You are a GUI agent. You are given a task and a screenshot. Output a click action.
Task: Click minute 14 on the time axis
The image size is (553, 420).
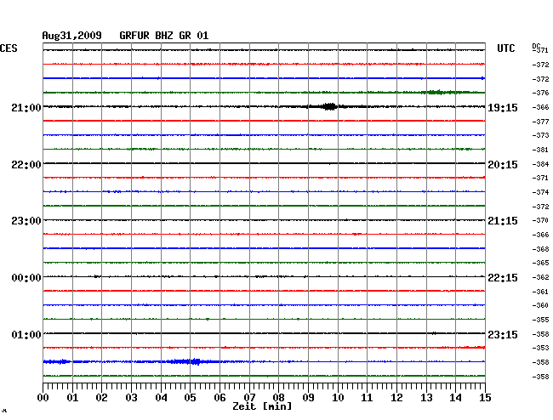pyautogui.click(x=455, y=398)
